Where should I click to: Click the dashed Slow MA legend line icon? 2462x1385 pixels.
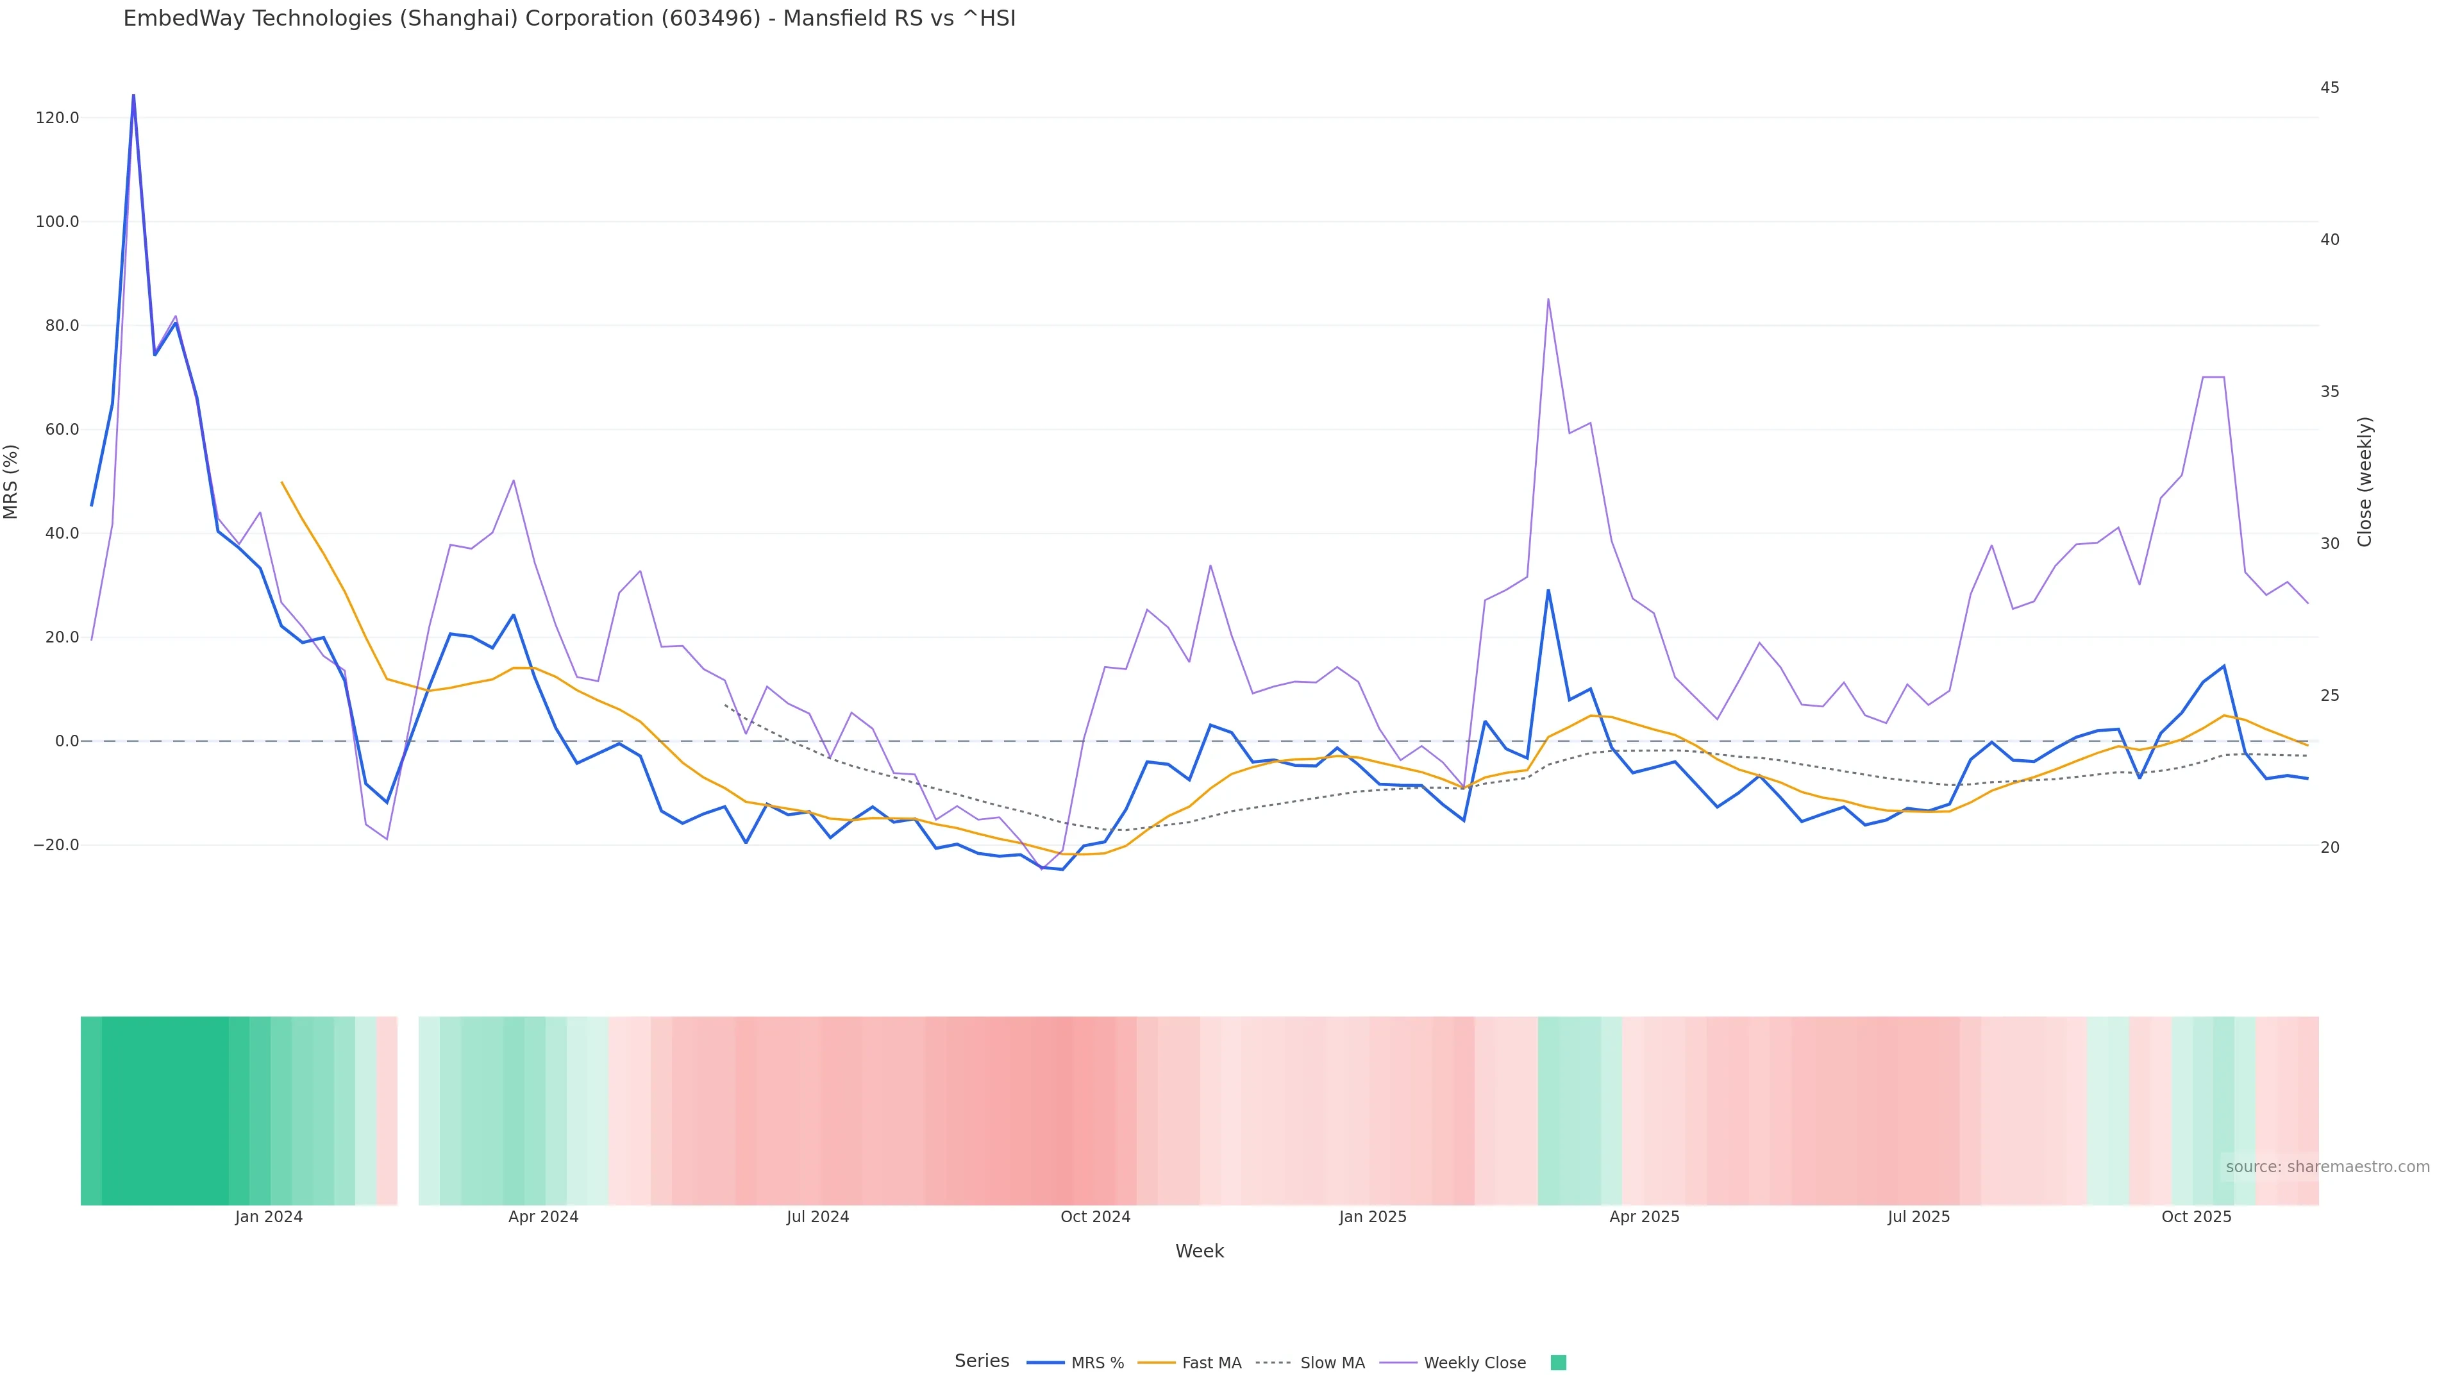(x=1273, y=1363)
